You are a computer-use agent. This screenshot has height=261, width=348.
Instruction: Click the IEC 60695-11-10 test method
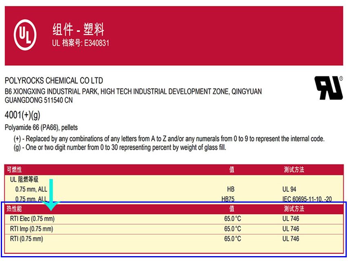(307, 199)
